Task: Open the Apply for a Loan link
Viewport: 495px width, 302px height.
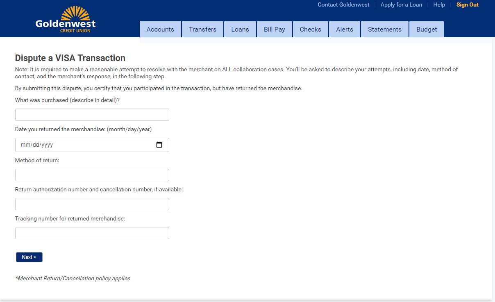Action: point(401,5)
